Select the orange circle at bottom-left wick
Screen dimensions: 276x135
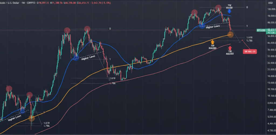tap(32, 118)
